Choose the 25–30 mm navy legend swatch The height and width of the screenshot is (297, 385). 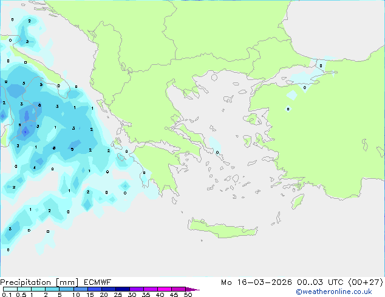[x=122, y=289]
